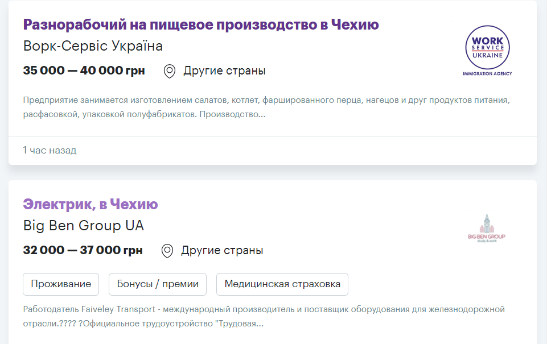Select the Медицинская страховка tag
The width and height of the screenshot is (547, 344).
(282, 284)
